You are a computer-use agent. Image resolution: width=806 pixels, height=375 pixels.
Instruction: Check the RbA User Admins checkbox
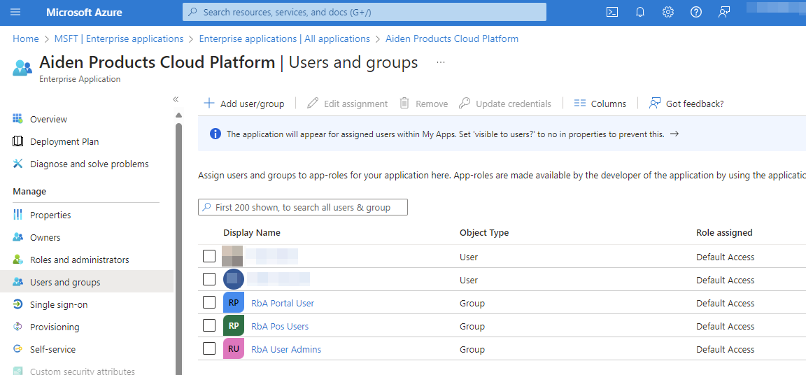click(209, 349)
